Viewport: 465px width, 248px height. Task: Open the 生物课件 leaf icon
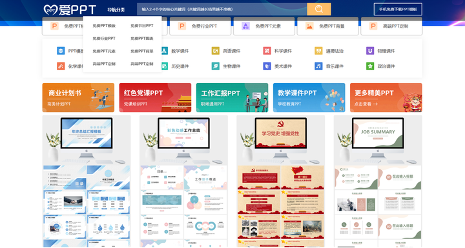215,66
